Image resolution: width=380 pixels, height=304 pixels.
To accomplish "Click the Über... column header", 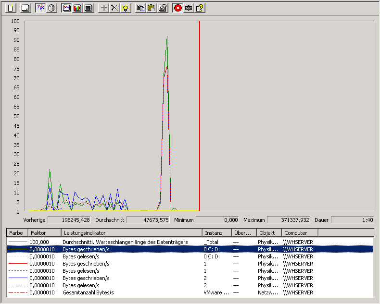I will tap(244, 233).
